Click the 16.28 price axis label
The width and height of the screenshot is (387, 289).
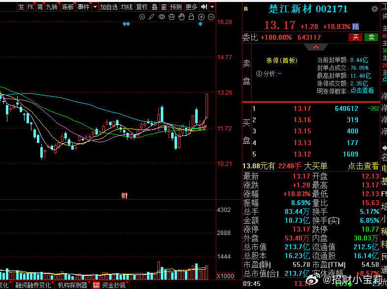225,22
